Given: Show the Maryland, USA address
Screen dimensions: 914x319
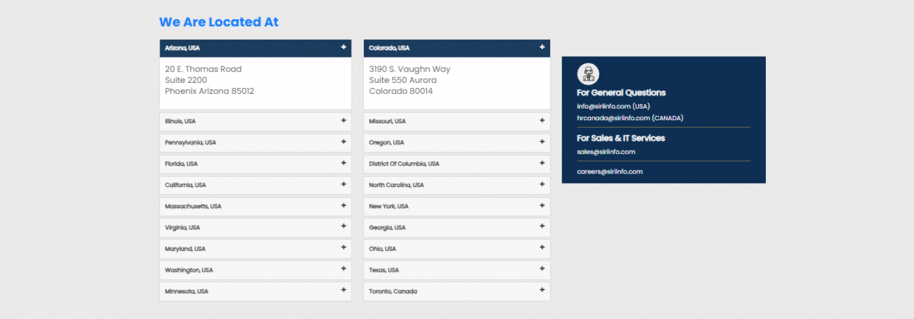Looking at the screenshot, I should (255, 249).
